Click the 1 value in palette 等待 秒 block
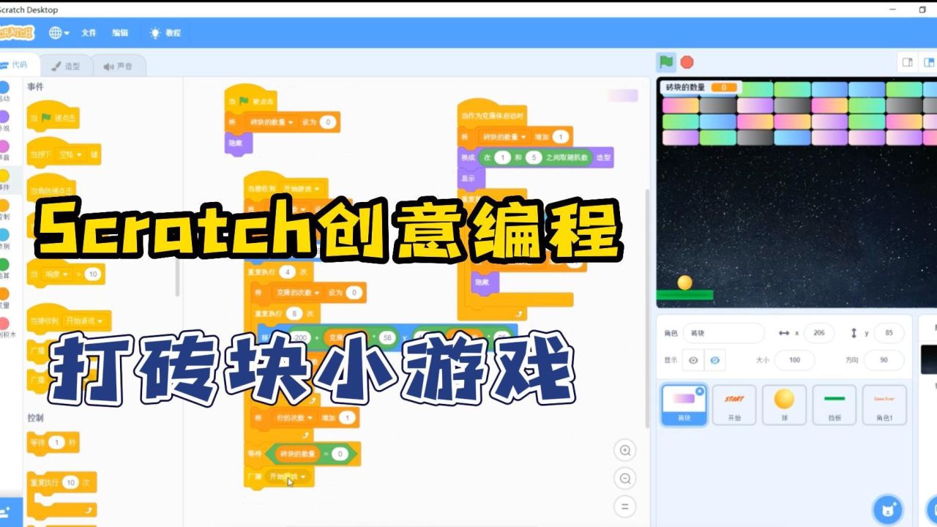937x527 pixels. pyautogui.click(x=57, y=443)
